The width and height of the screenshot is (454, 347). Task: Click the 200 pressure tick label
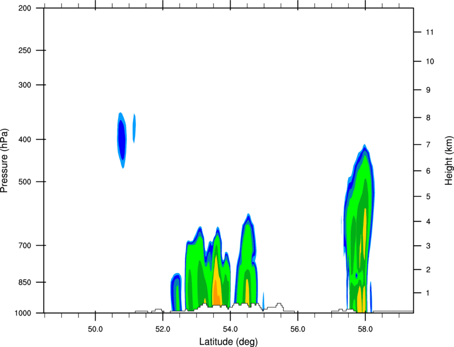coord(25,8)
